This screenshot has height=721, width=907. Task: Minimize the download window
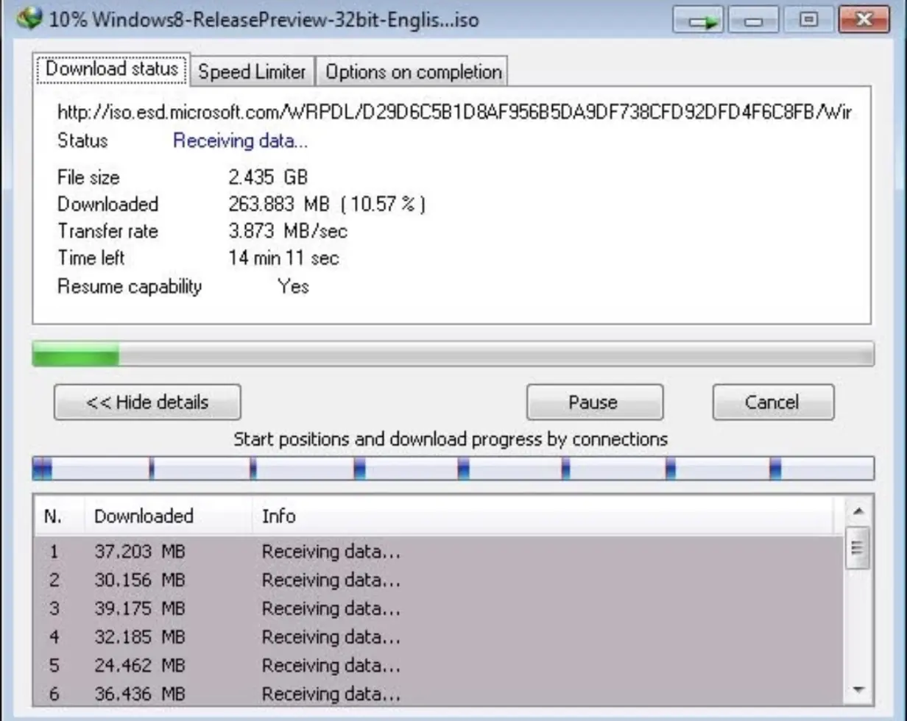(753, 20)
